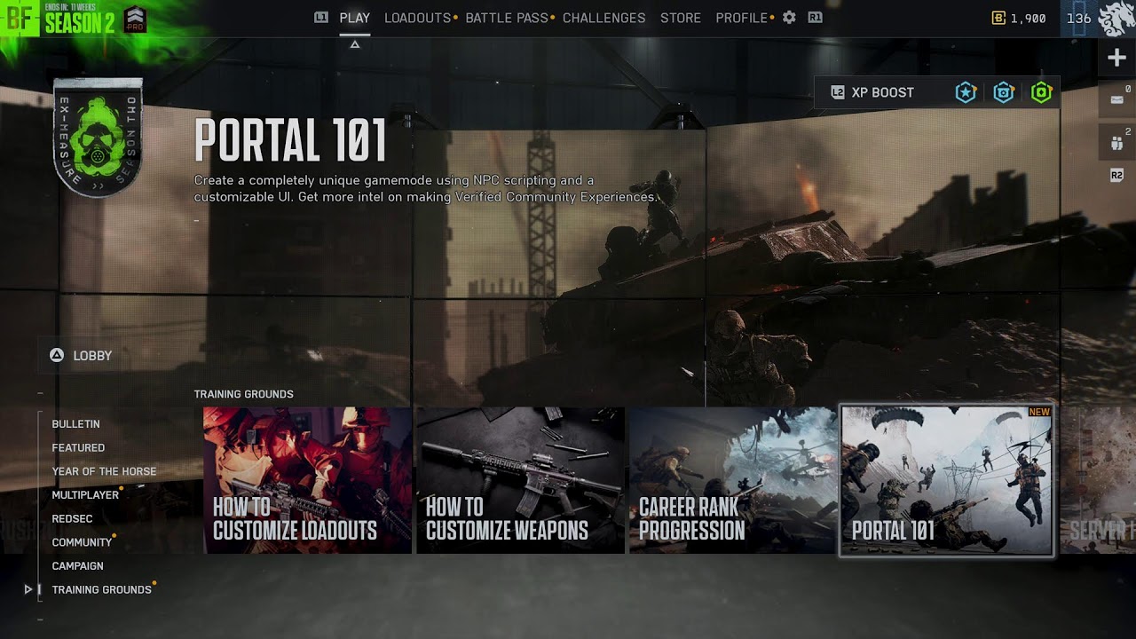Image resolution: width=1136 pixels, height=639 pixels.
Task: Select Year of the Horse category
Action: 104,471
